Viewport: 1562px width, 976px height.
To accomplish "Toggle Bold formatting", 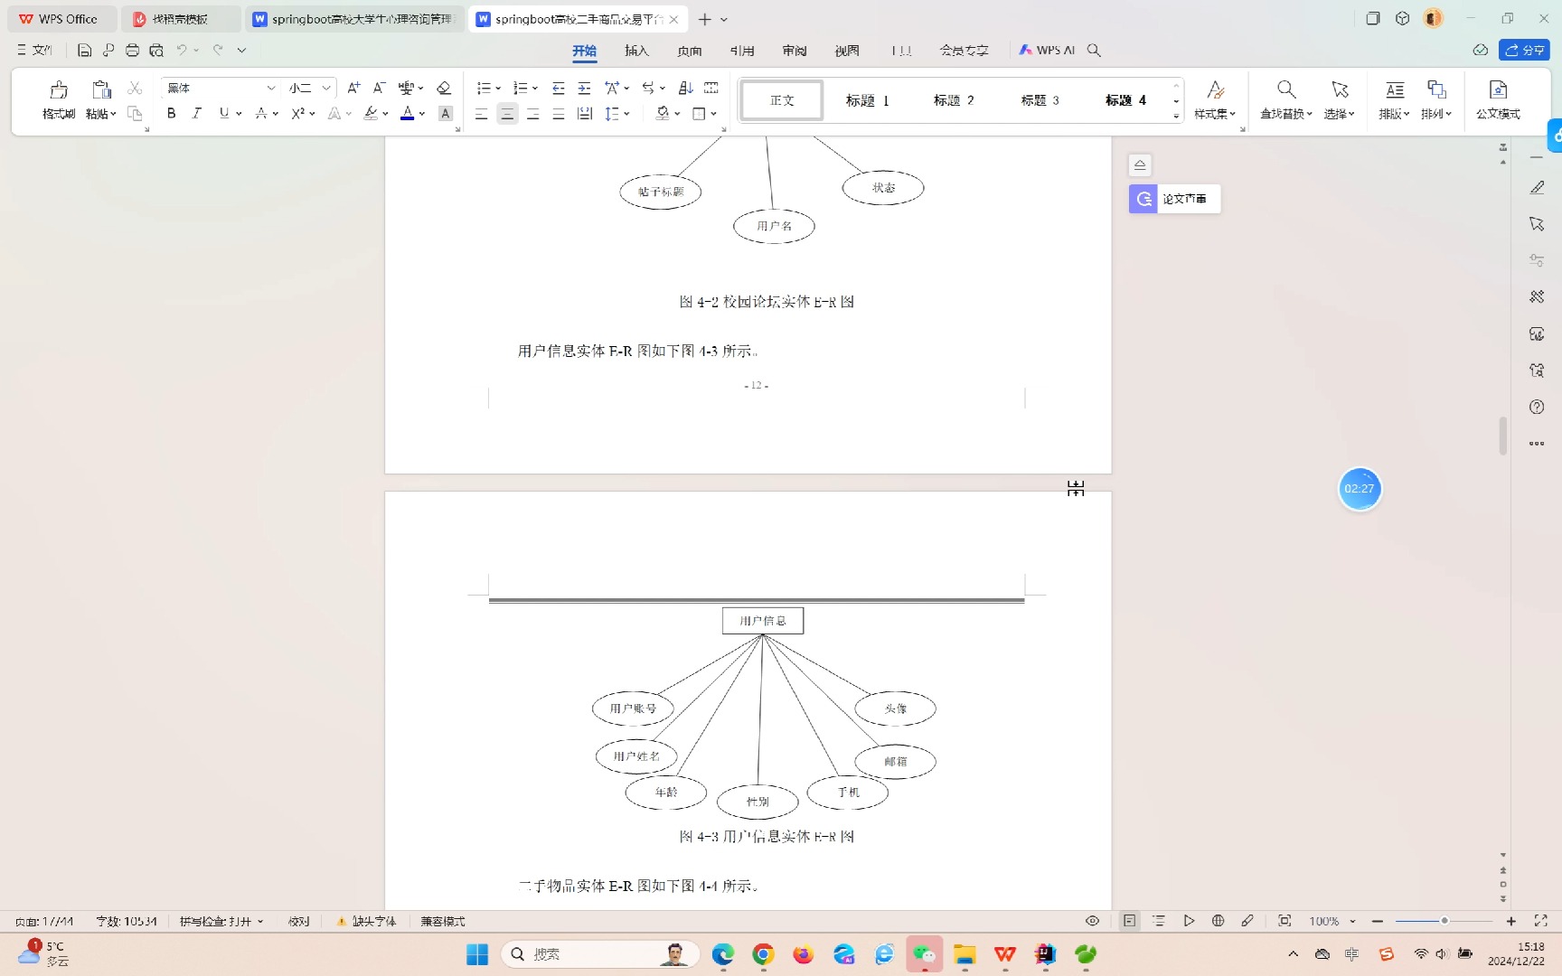I will click(x=171, y=113).
